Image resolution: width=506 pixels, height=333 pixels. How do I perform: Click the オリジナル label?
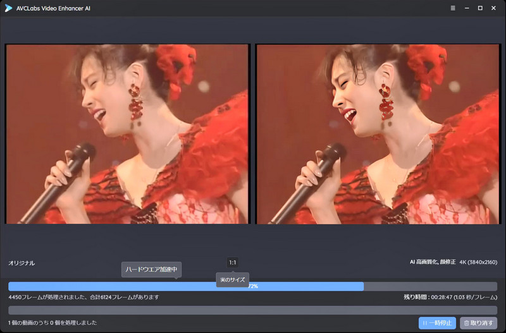22,263
